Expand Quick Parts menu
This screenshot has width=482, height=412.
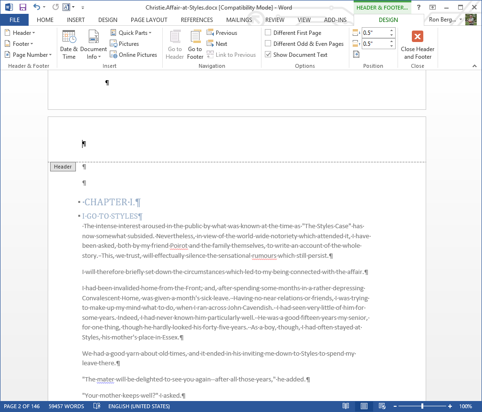click(131, 33)
